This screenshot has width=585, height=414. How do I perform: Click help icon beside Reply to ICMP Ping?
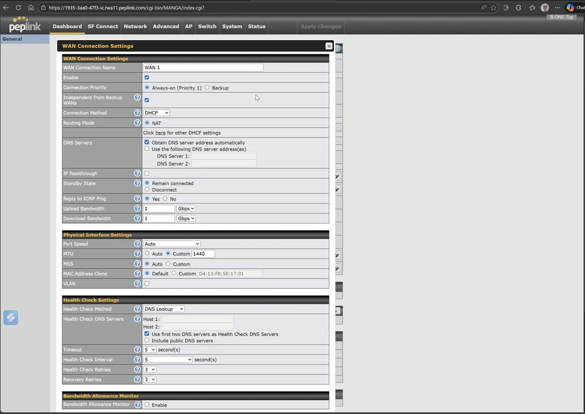(137, 198)
